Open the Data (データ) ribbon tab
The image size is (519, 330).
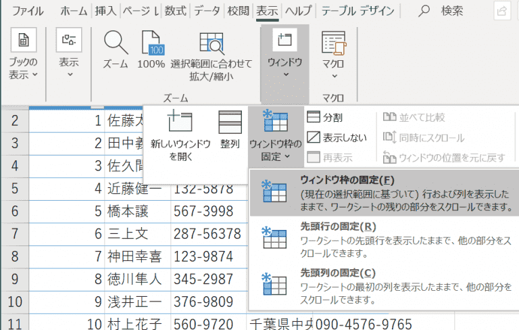pos(206,11)
